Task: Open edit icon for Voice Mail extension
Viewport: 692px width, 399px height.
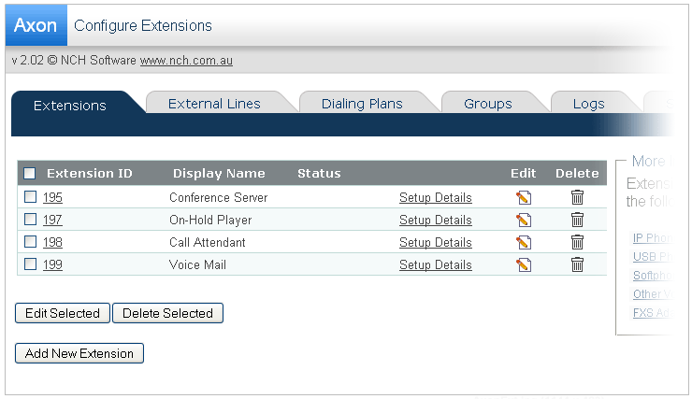Action: [x=524, y=264]
